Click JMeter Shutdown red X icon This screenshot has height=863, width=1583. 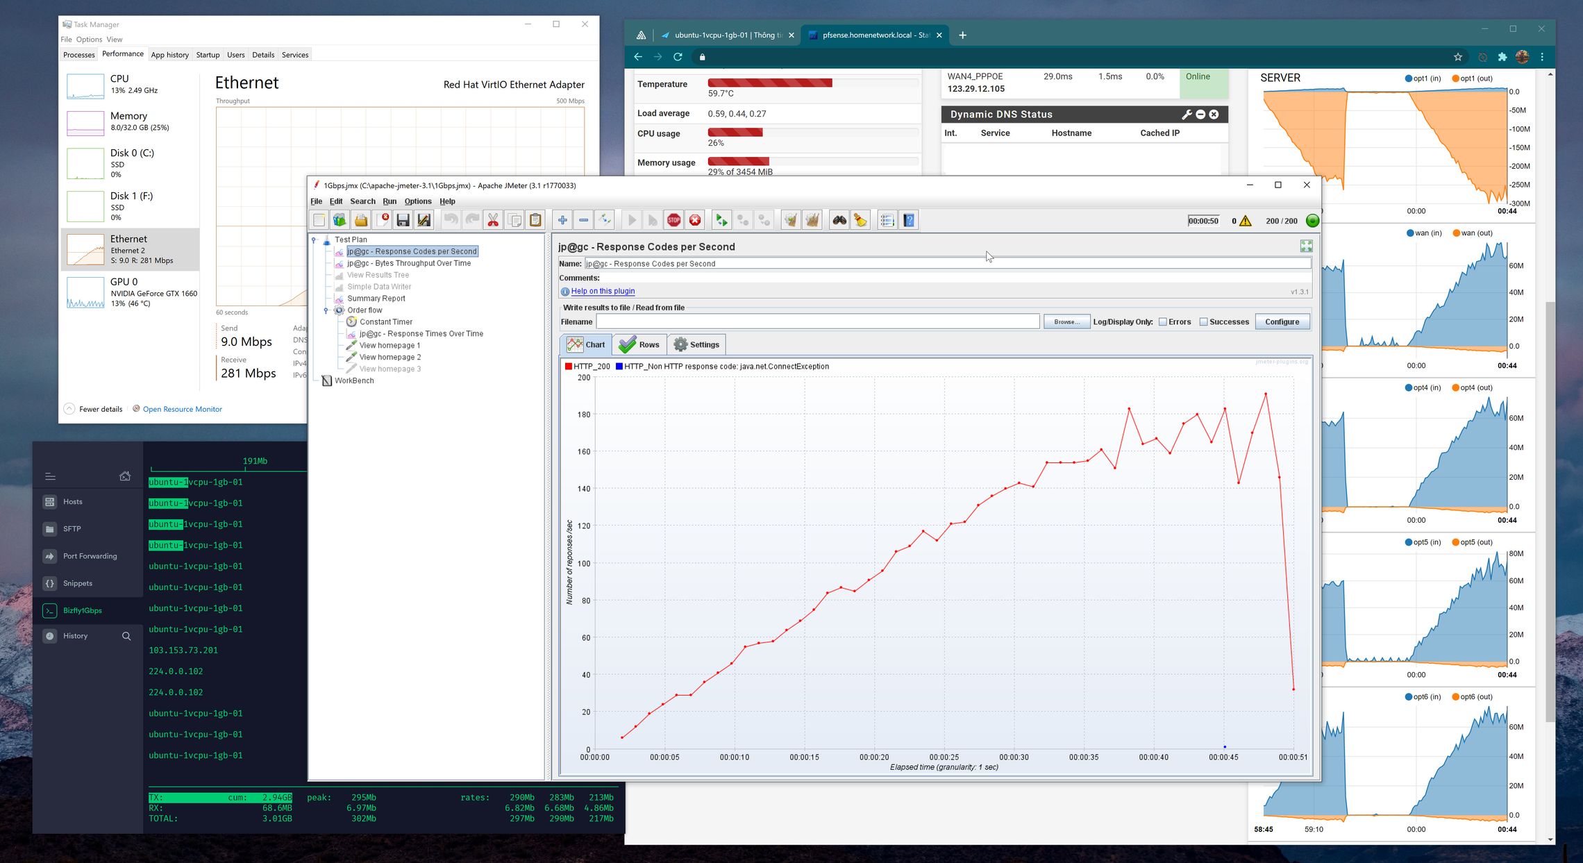pyautogui.click(x=695, y=220)
